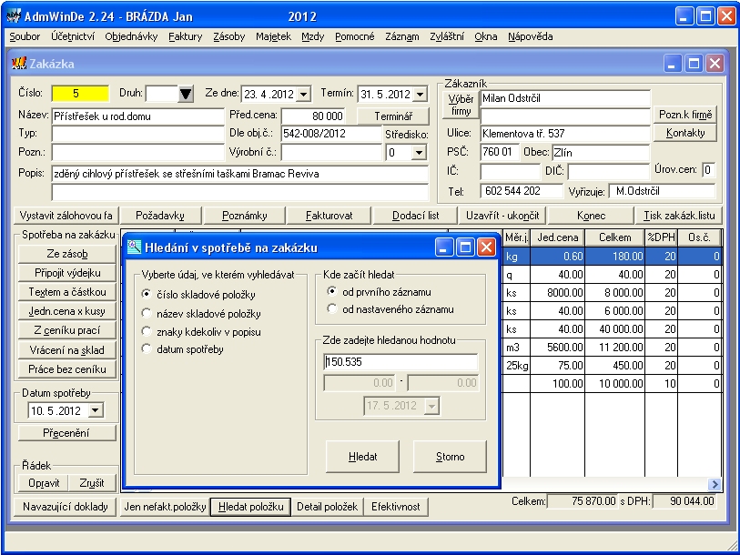Open the disabled 17.5.2012 date dropdown

pyautogui.click(x=431, y=406)
